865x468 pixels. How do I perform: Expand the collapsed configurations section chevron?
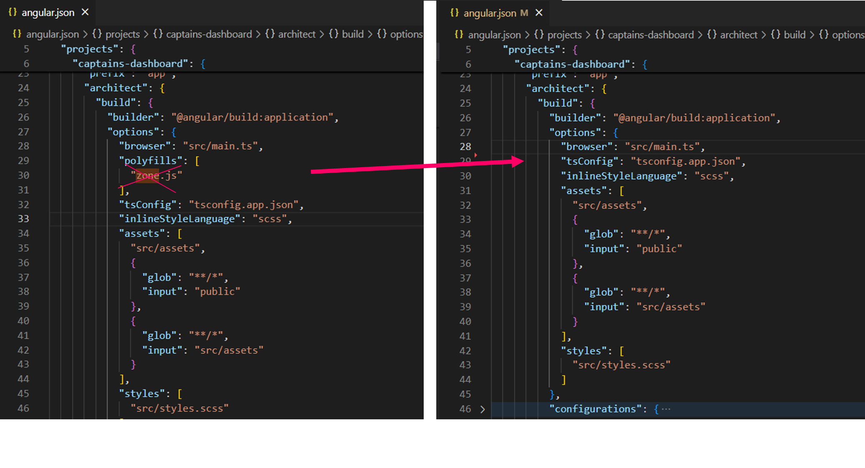click(x=482, y=409)
